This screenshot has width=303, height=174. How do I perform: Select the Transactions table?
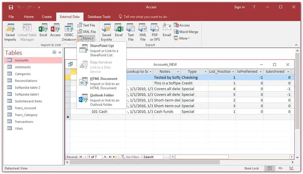(x=33, y=122)
